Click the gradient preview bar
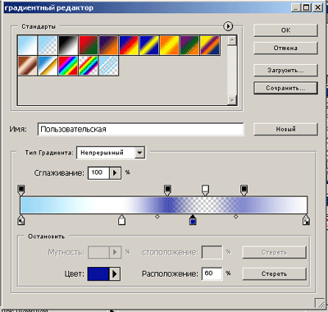Screen dimensions: 328x312 (164, 205)
